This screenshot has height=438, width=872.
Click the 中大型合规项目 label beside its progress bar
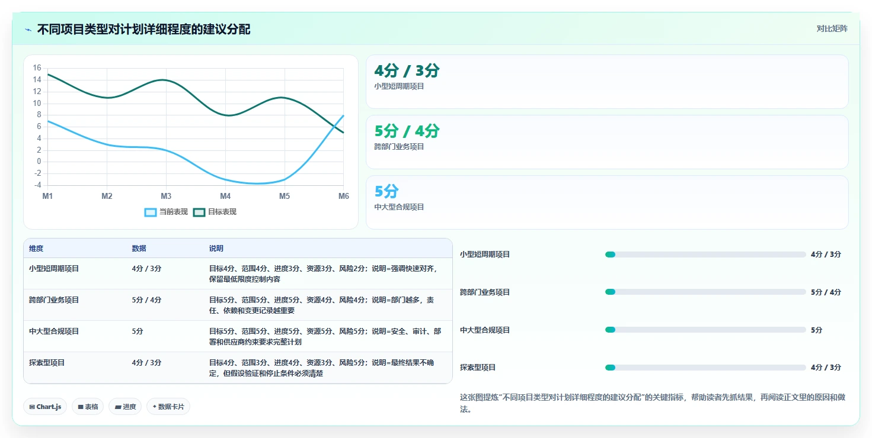pyautogui.click(x=485, y=330)
